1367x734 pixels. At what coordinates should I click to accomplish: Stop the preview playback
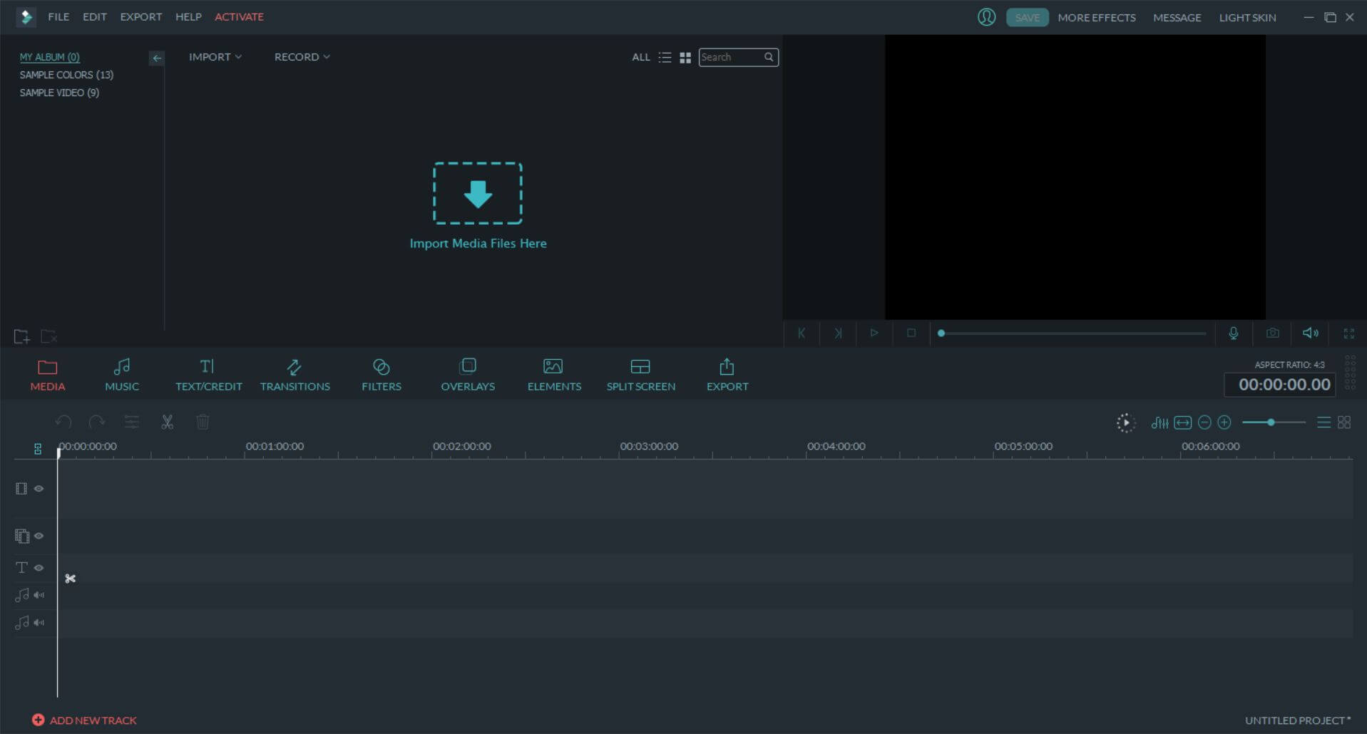911,333
